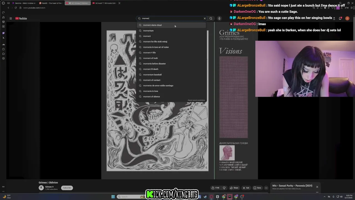Pick the plain "moment" suggestion
Viewport: 355px width, 200px height.
coord(171,36)
